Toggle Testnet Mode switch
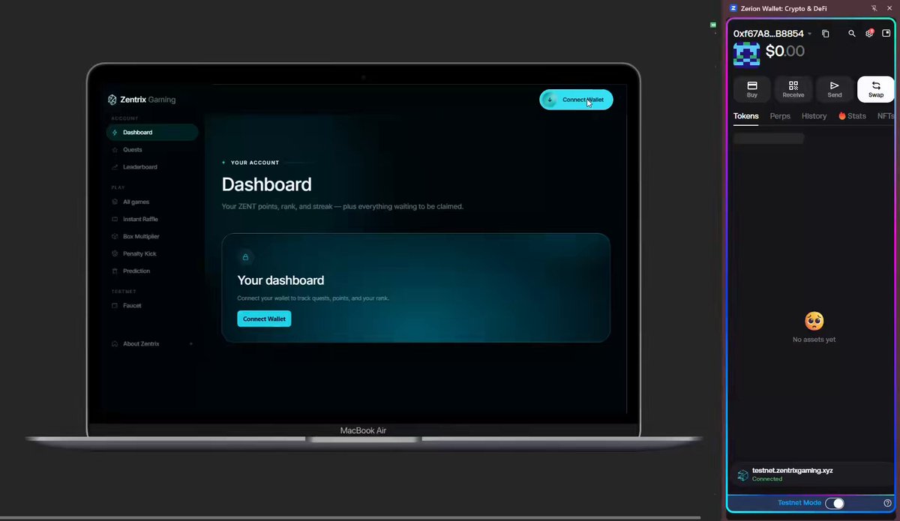This screenshot has height=521, width=900. [x=834, y=503]
